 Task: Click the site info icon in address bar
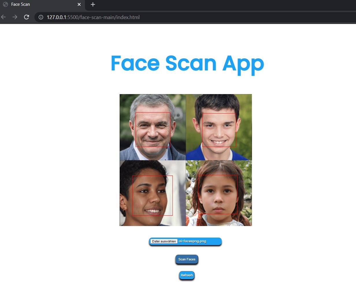pyautogui.click(x=40, y=17)
